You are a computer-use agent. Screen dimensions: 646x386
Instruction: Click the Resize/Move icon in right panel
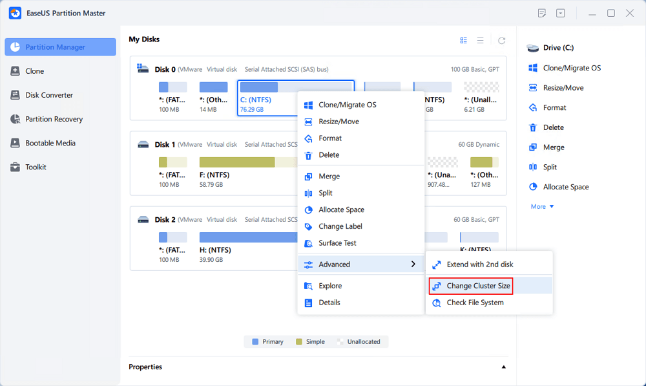pos(533,88)
